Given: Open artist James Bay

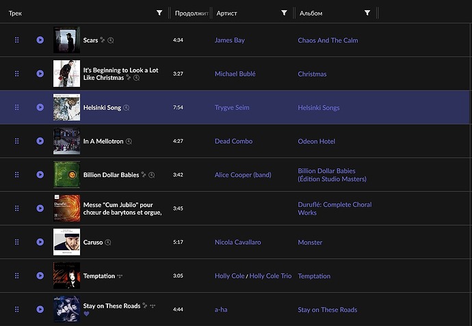Looking at the screenshot, I should click(229, 40).
